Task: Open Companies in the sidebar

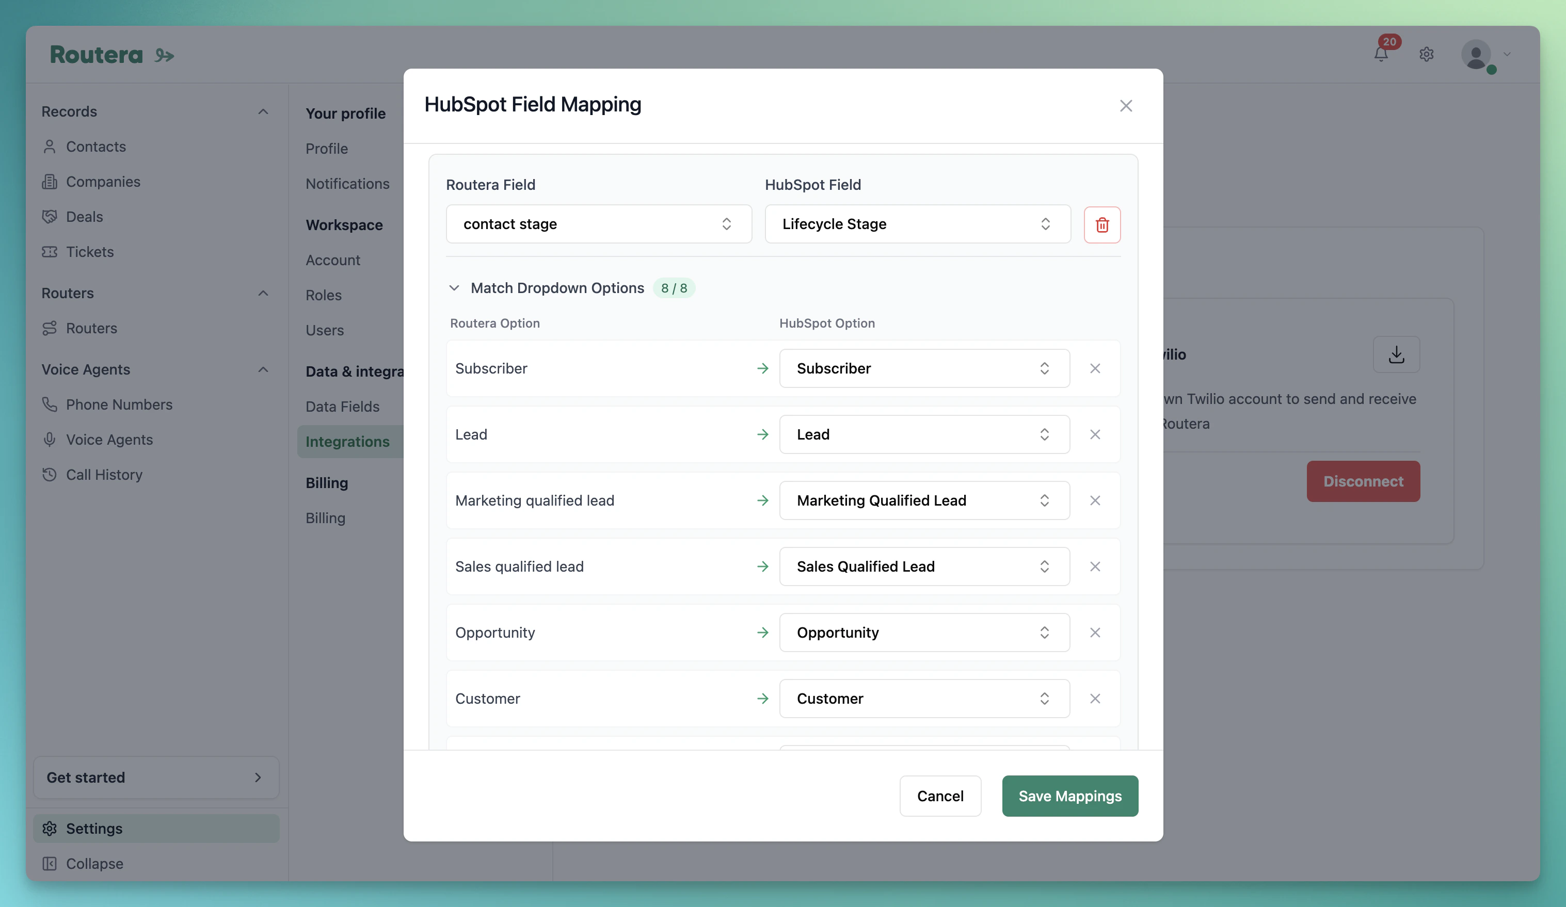Action: tap(103, 182)
